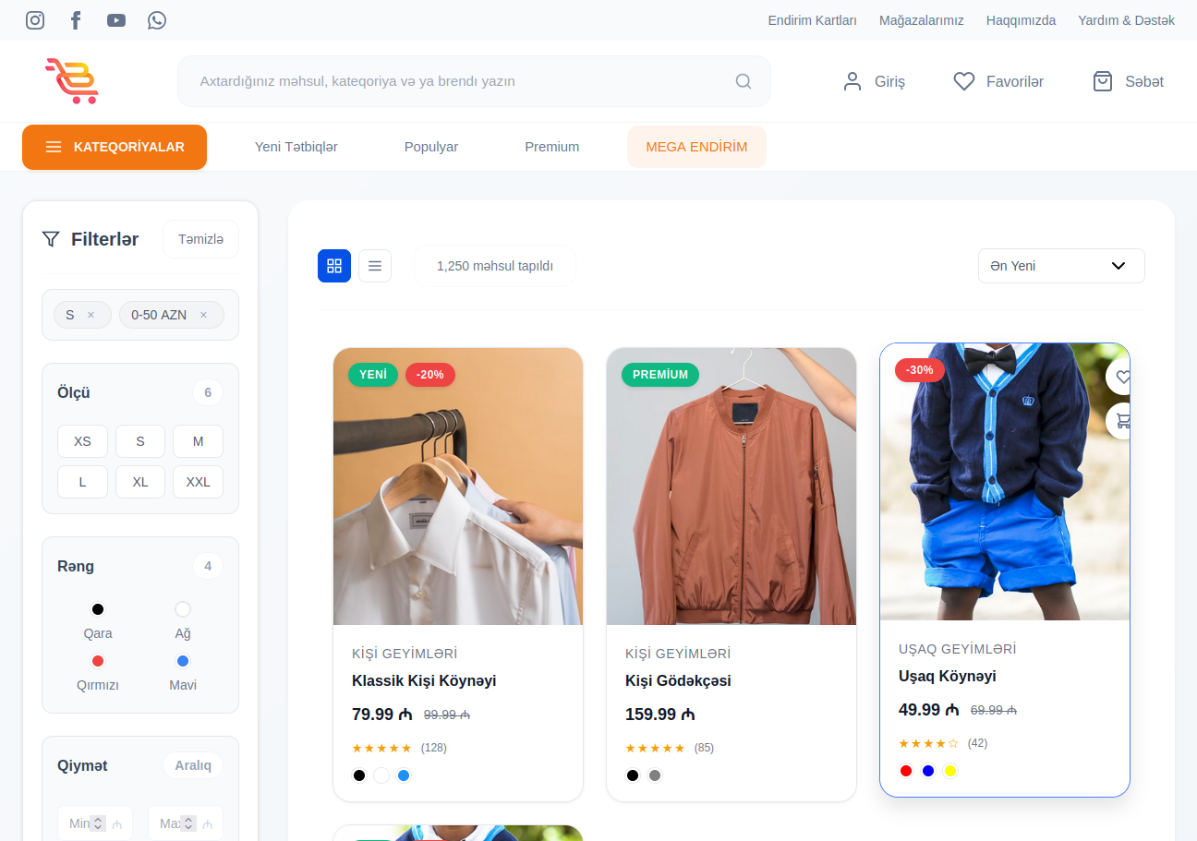Click the PREMİUM badge on Kişi Gödəkçəsi
The height and width of the screenshot is (841, 1197).
[x=660, y=375]
